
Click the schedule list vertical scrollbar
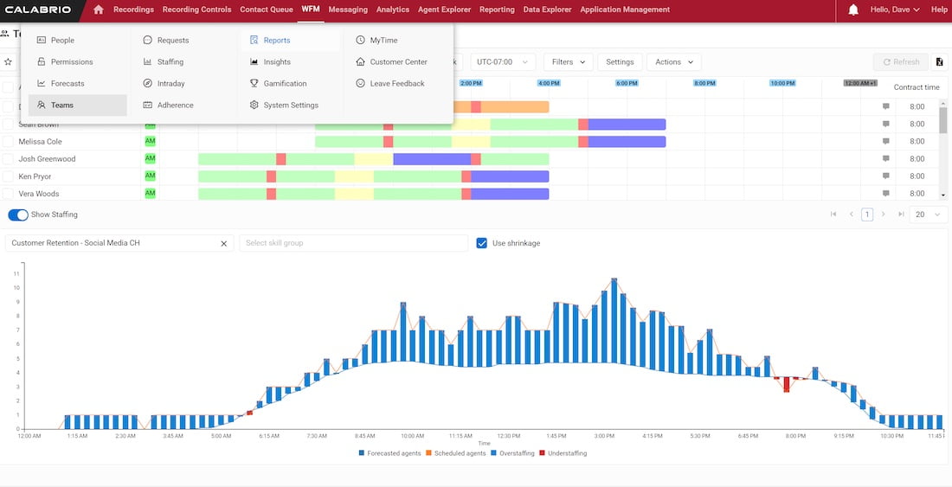point(943,121)
